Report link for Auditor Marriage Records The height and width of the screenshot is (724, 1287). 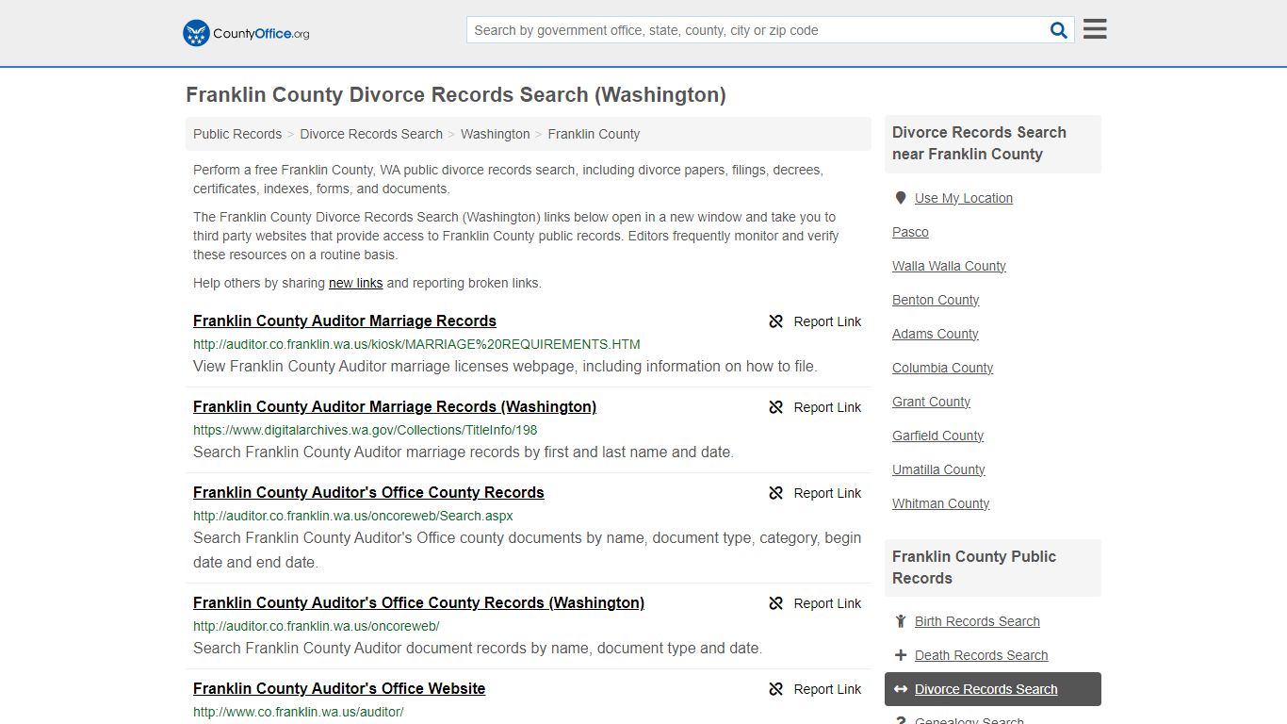click(827, 321)
